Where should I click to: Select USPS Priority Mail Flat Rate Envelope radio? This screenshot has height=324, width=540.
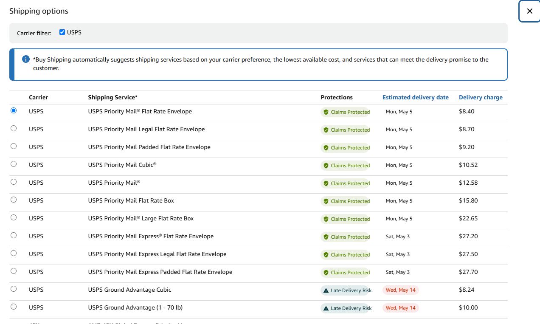(x=14, y=110)
